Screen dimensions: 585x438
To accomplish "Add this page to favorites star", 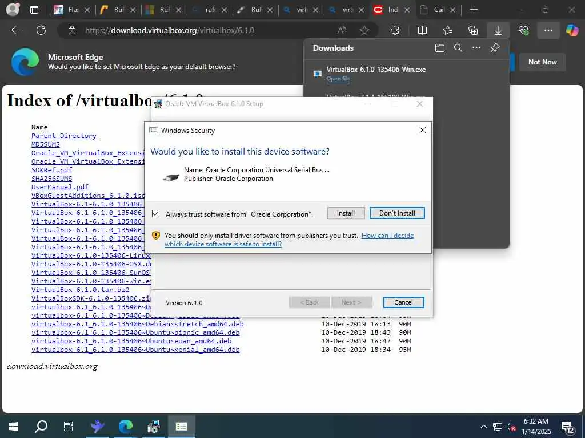I will [364, 30].
